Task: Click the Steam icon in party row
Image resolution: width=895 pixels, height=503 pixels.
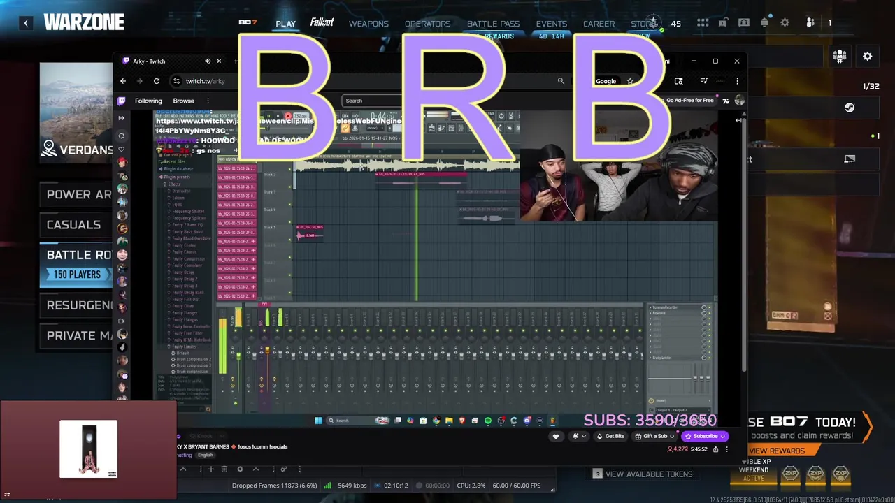Action: (849, 108)
